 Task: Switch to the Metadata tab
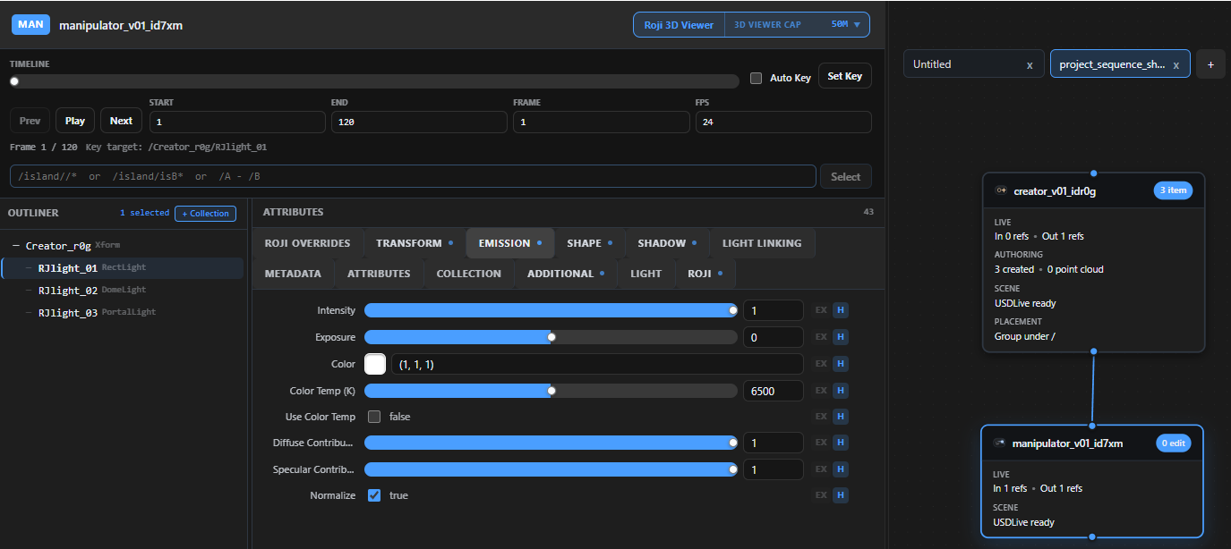(x=293, y=274)
